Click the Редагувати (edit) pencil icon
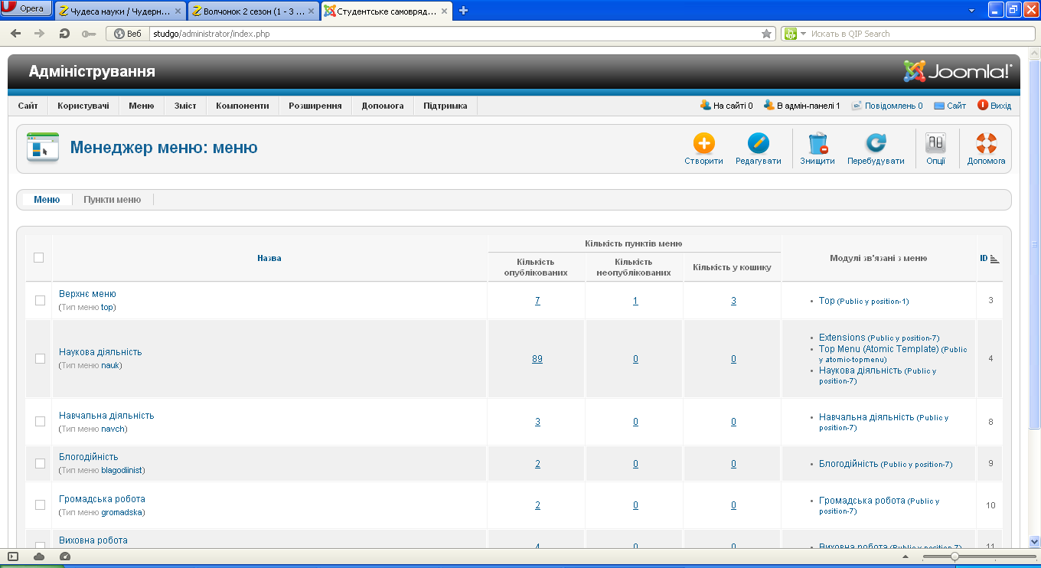 point(758,143)
